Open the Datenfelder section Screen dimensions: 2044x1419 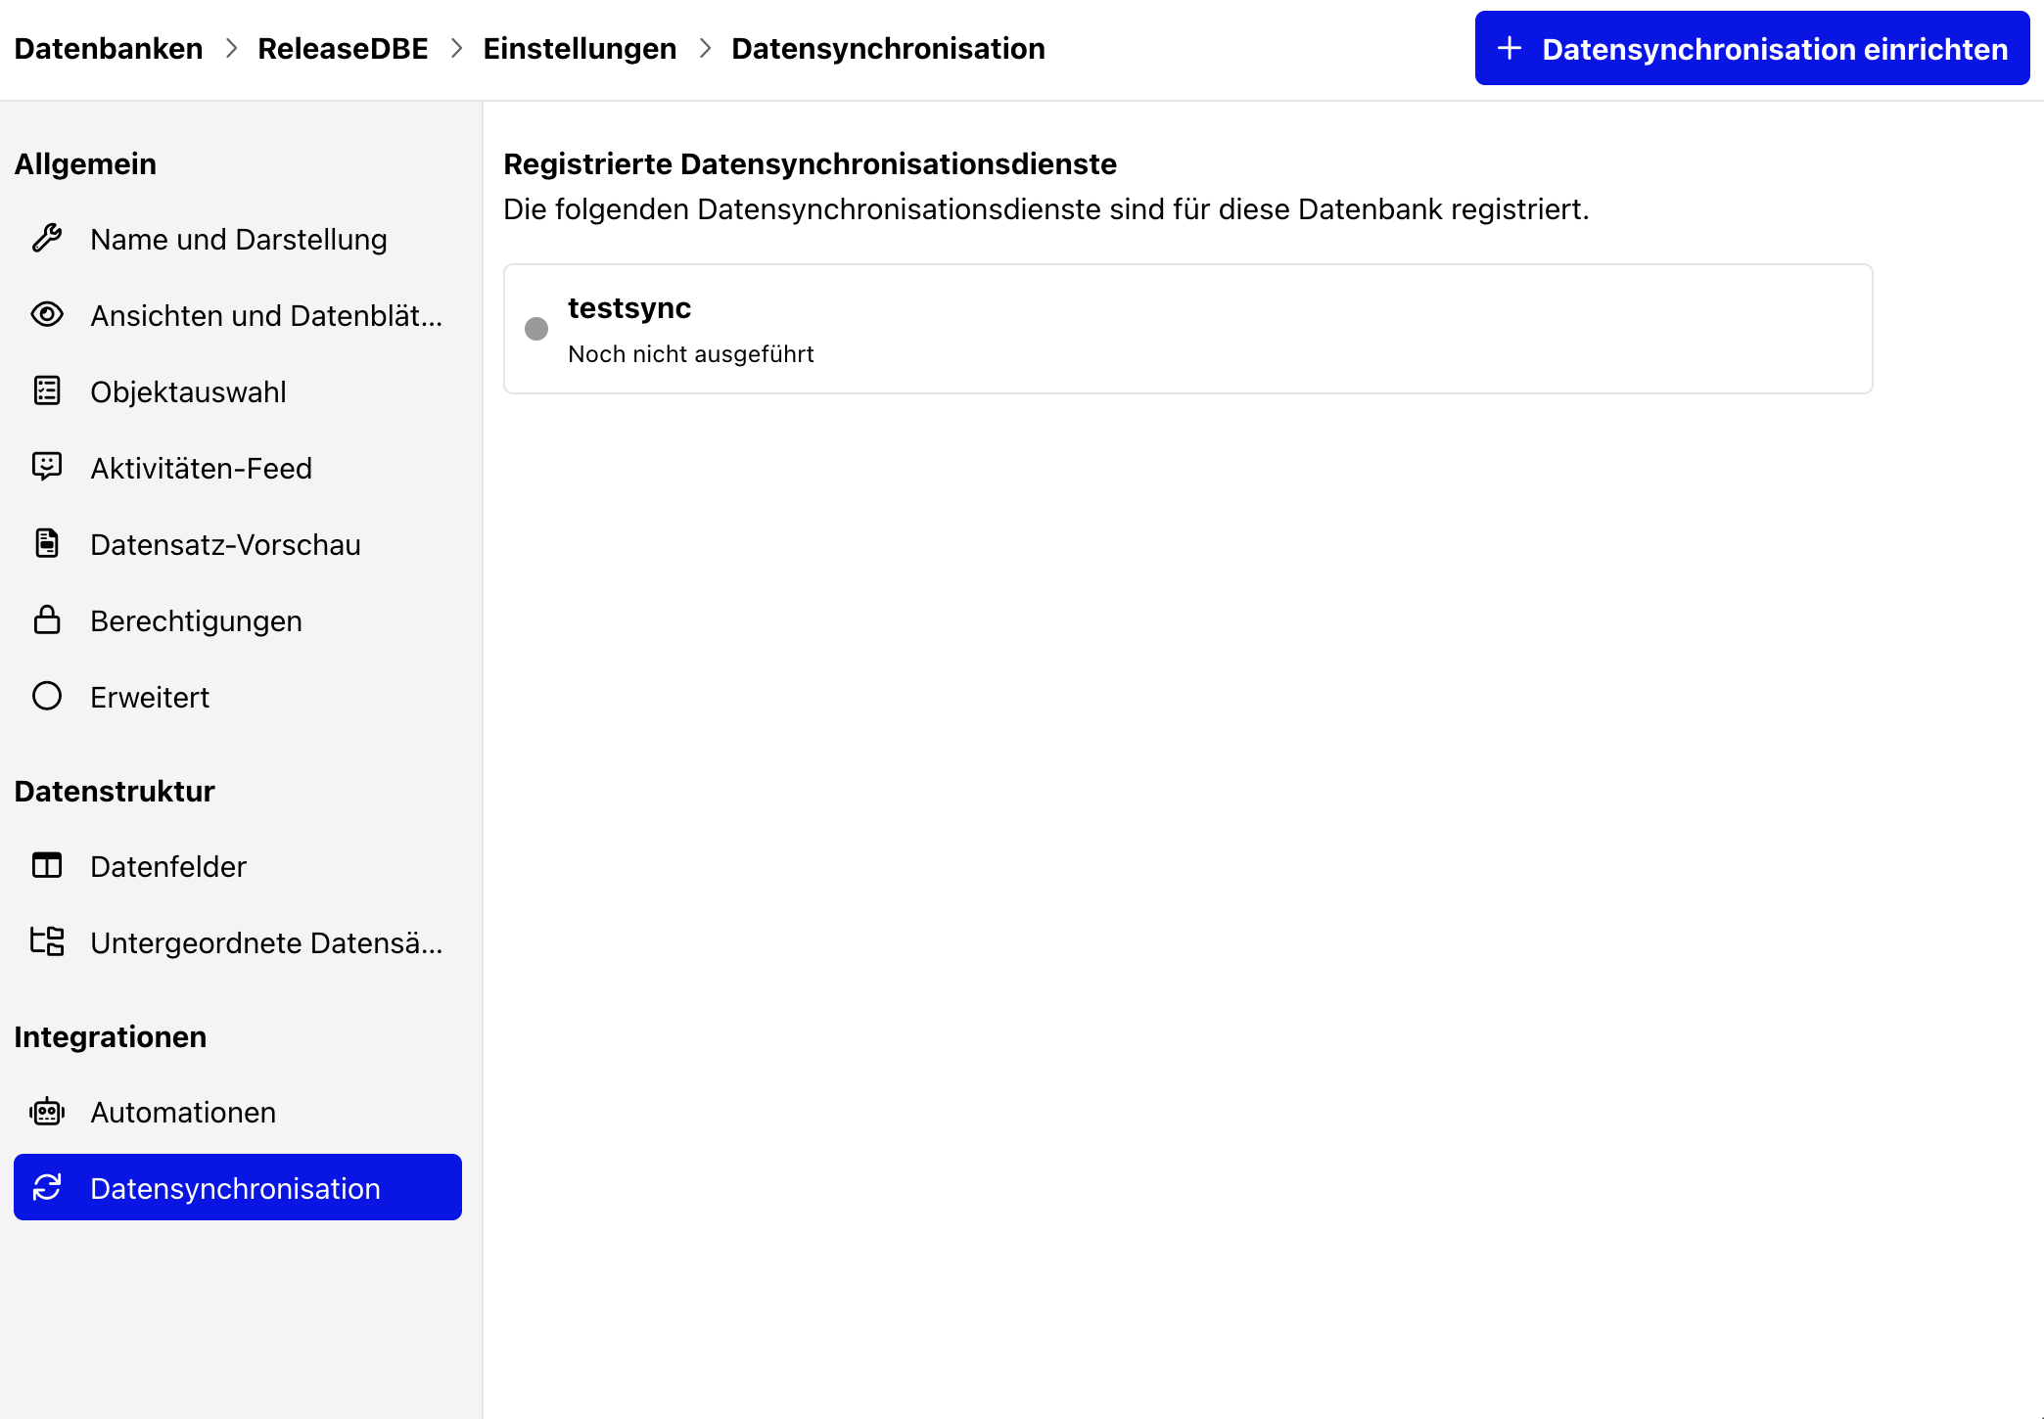(x=238, y=866)
